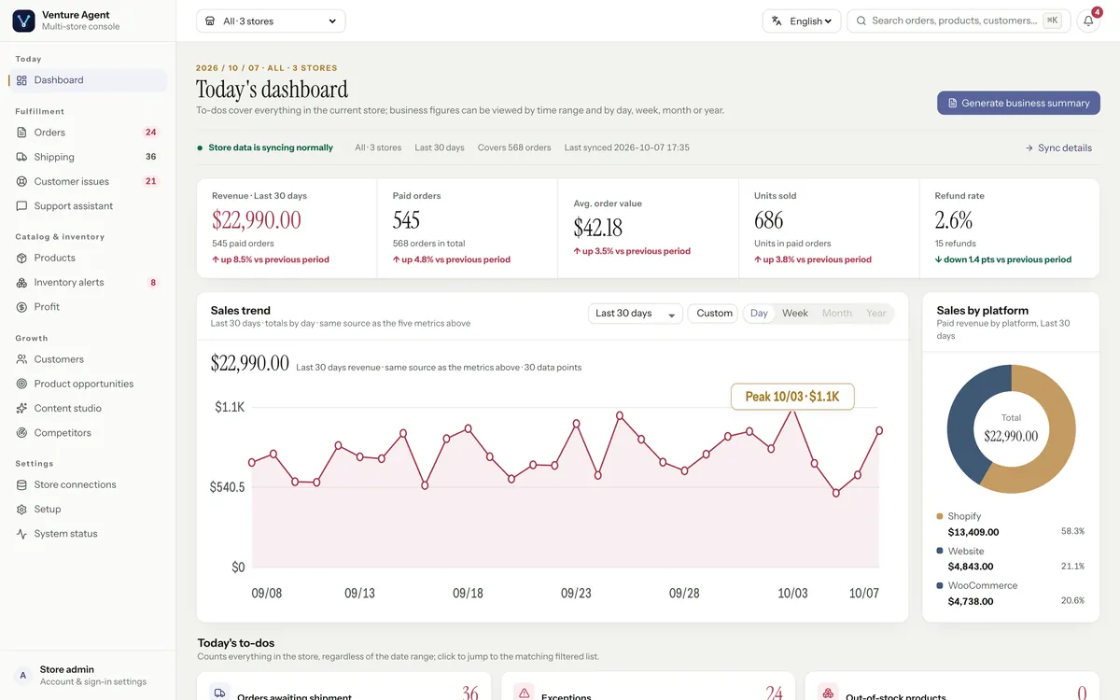Open the Orders page from sidebar
Image resolution: width=1120 pixels, height=700 pixels.
click(x=88, y=133)
